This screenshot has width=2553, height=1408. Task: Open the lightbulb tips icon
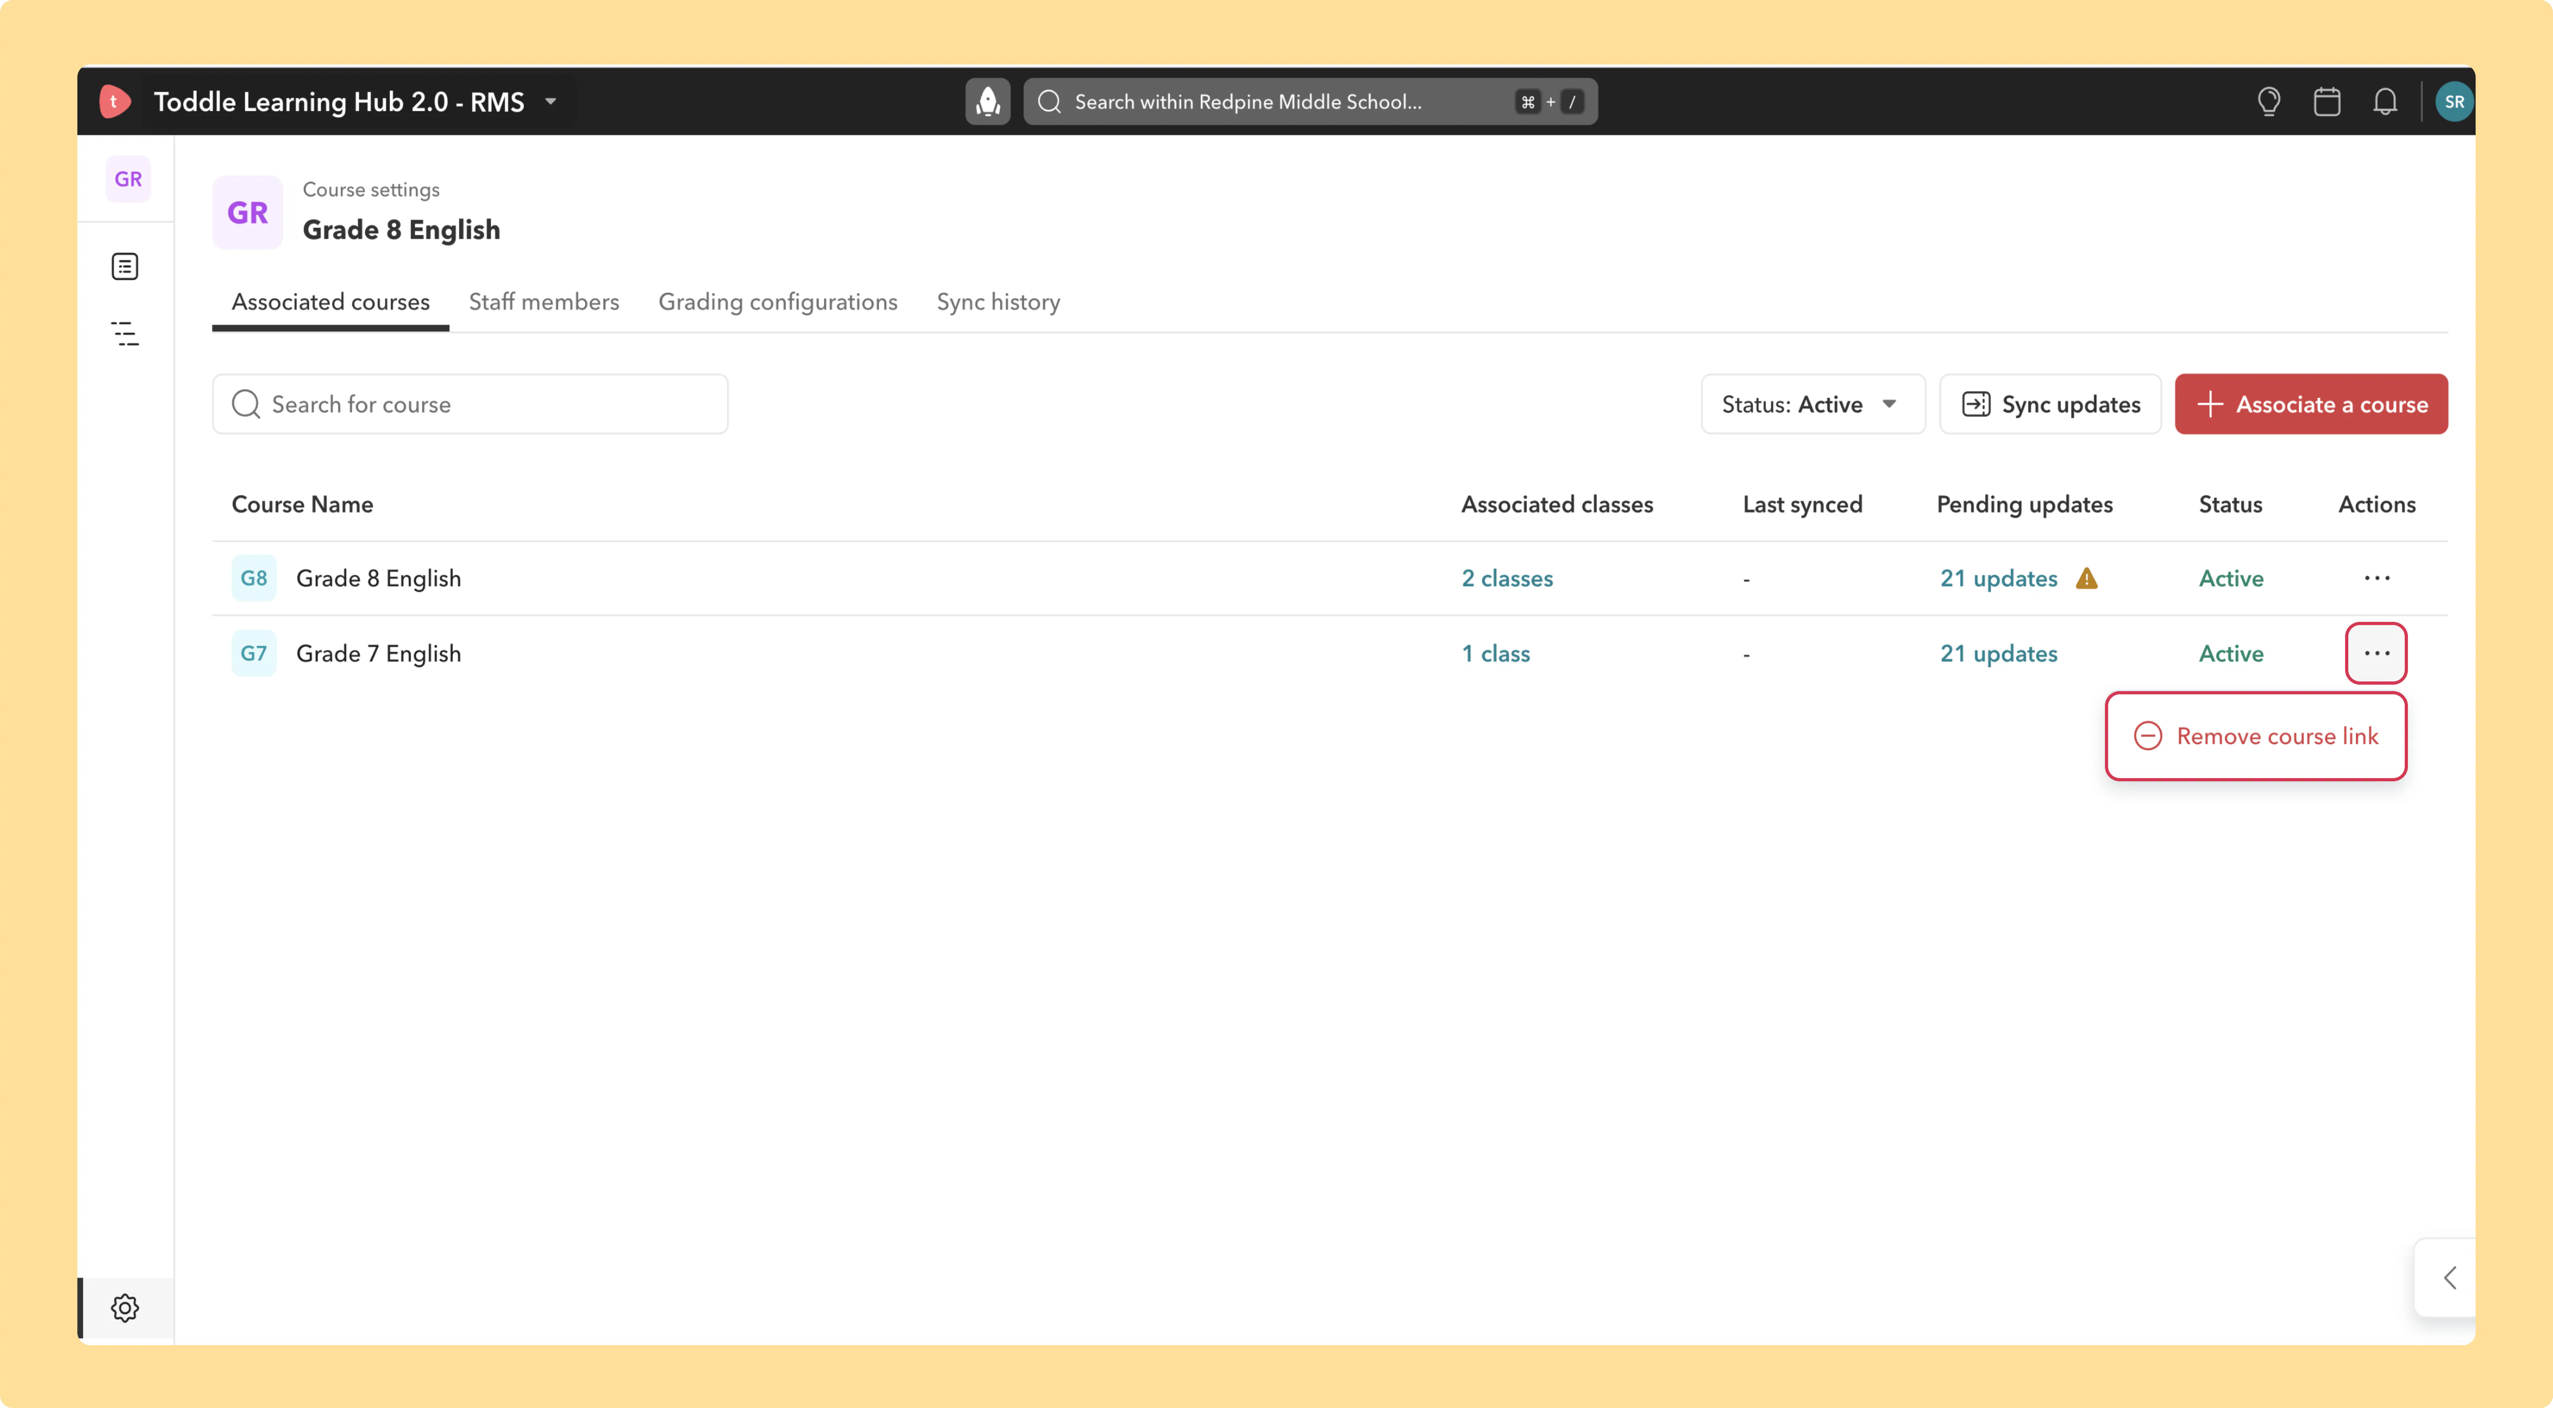click(x=2269, y=101)
